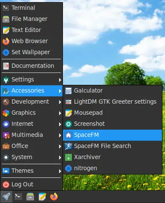Screen dimensions: 165x203
Task: Open the Documentation menu entry
Action: 31,66
